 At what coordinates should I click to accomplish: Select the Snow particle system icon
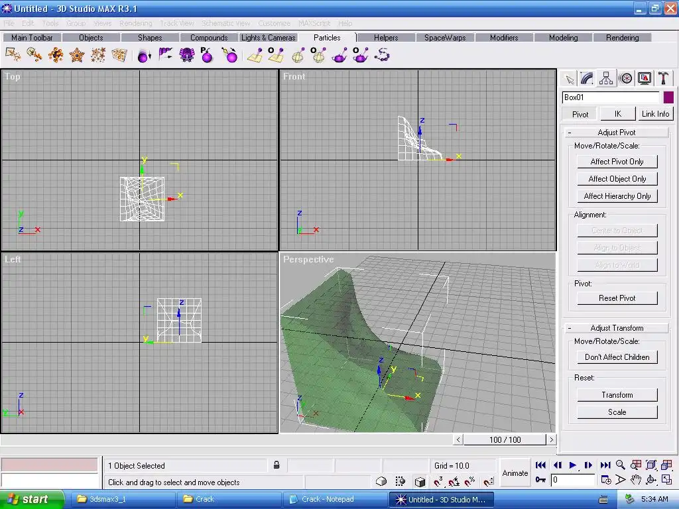tap(34, 55)
